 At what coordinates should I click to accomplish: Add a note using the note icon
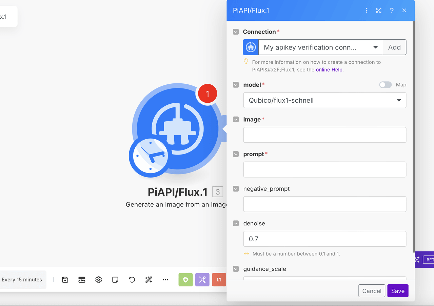pos(115,280)
